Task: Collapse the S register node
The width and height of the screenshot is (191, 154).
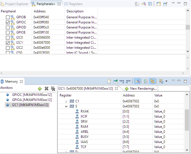Action: pyautogui.click(x=66, y=106)
